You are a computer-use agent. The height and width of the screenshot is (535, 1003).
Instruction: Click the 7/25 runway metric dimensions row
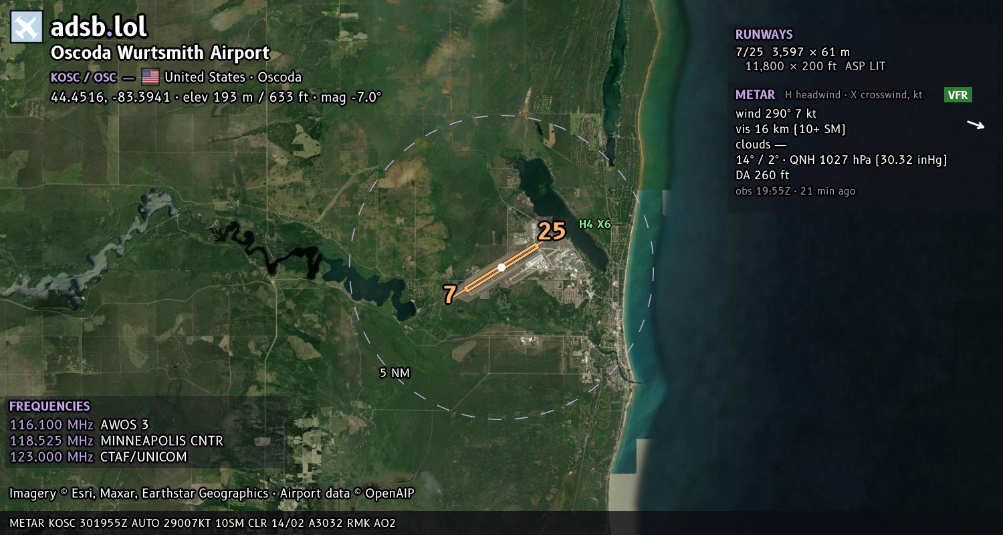[x=793, y=51]
